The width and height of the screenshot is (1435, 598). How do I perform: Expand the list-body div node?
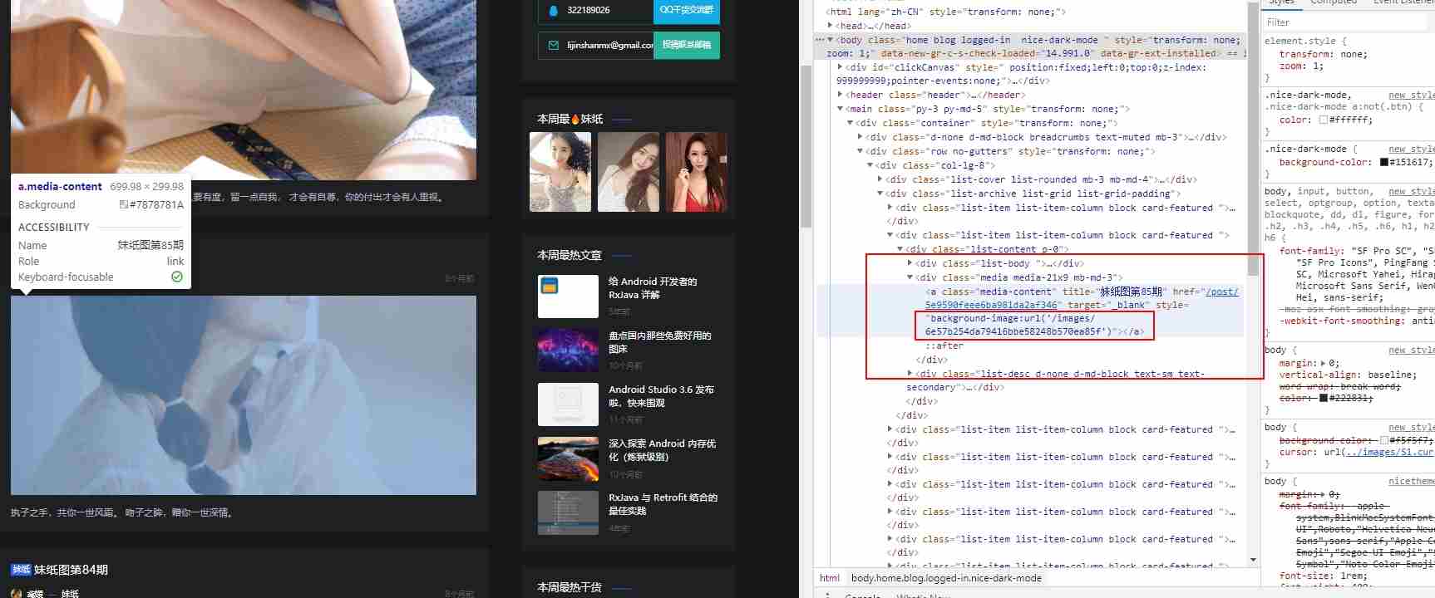(x=910, y=263)
